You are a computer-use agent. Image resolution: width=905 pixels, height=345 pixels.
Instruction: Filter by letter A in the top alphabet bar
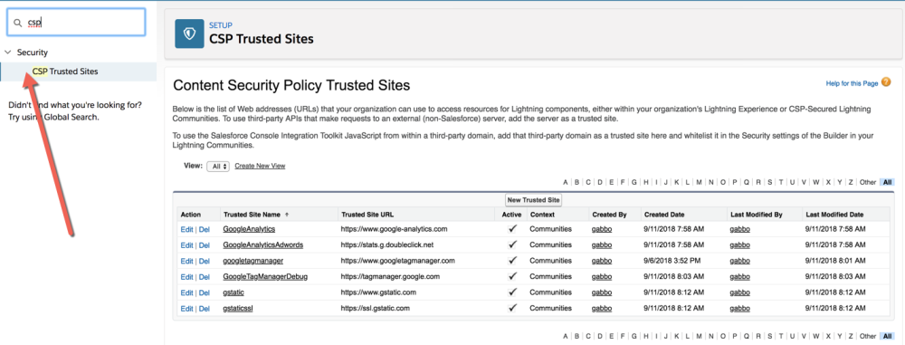pyautogui.click(x=566, y=182)
